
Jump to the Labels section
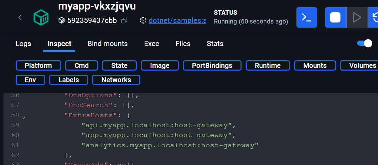click(x=69, y=80)
